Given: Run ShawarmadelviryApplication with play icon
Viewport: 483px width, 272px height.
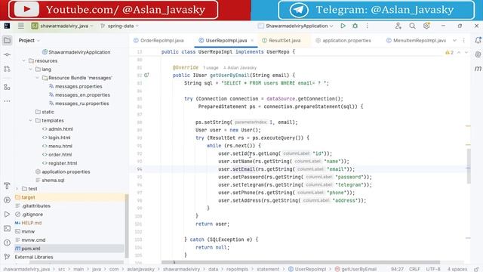Looking at the screenshot, I should pos(343,26).
